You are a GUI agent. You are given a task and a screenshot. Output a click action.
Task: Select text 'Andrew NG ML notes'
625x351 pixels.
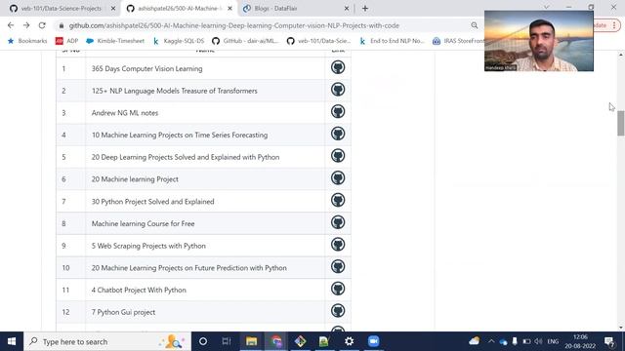coord(125,113)
